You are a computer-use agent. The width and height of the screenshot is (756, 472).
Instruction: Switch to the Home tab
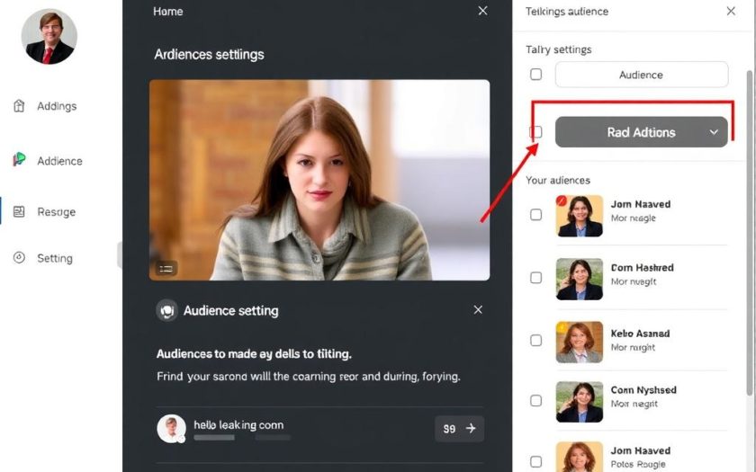(168, 12)
